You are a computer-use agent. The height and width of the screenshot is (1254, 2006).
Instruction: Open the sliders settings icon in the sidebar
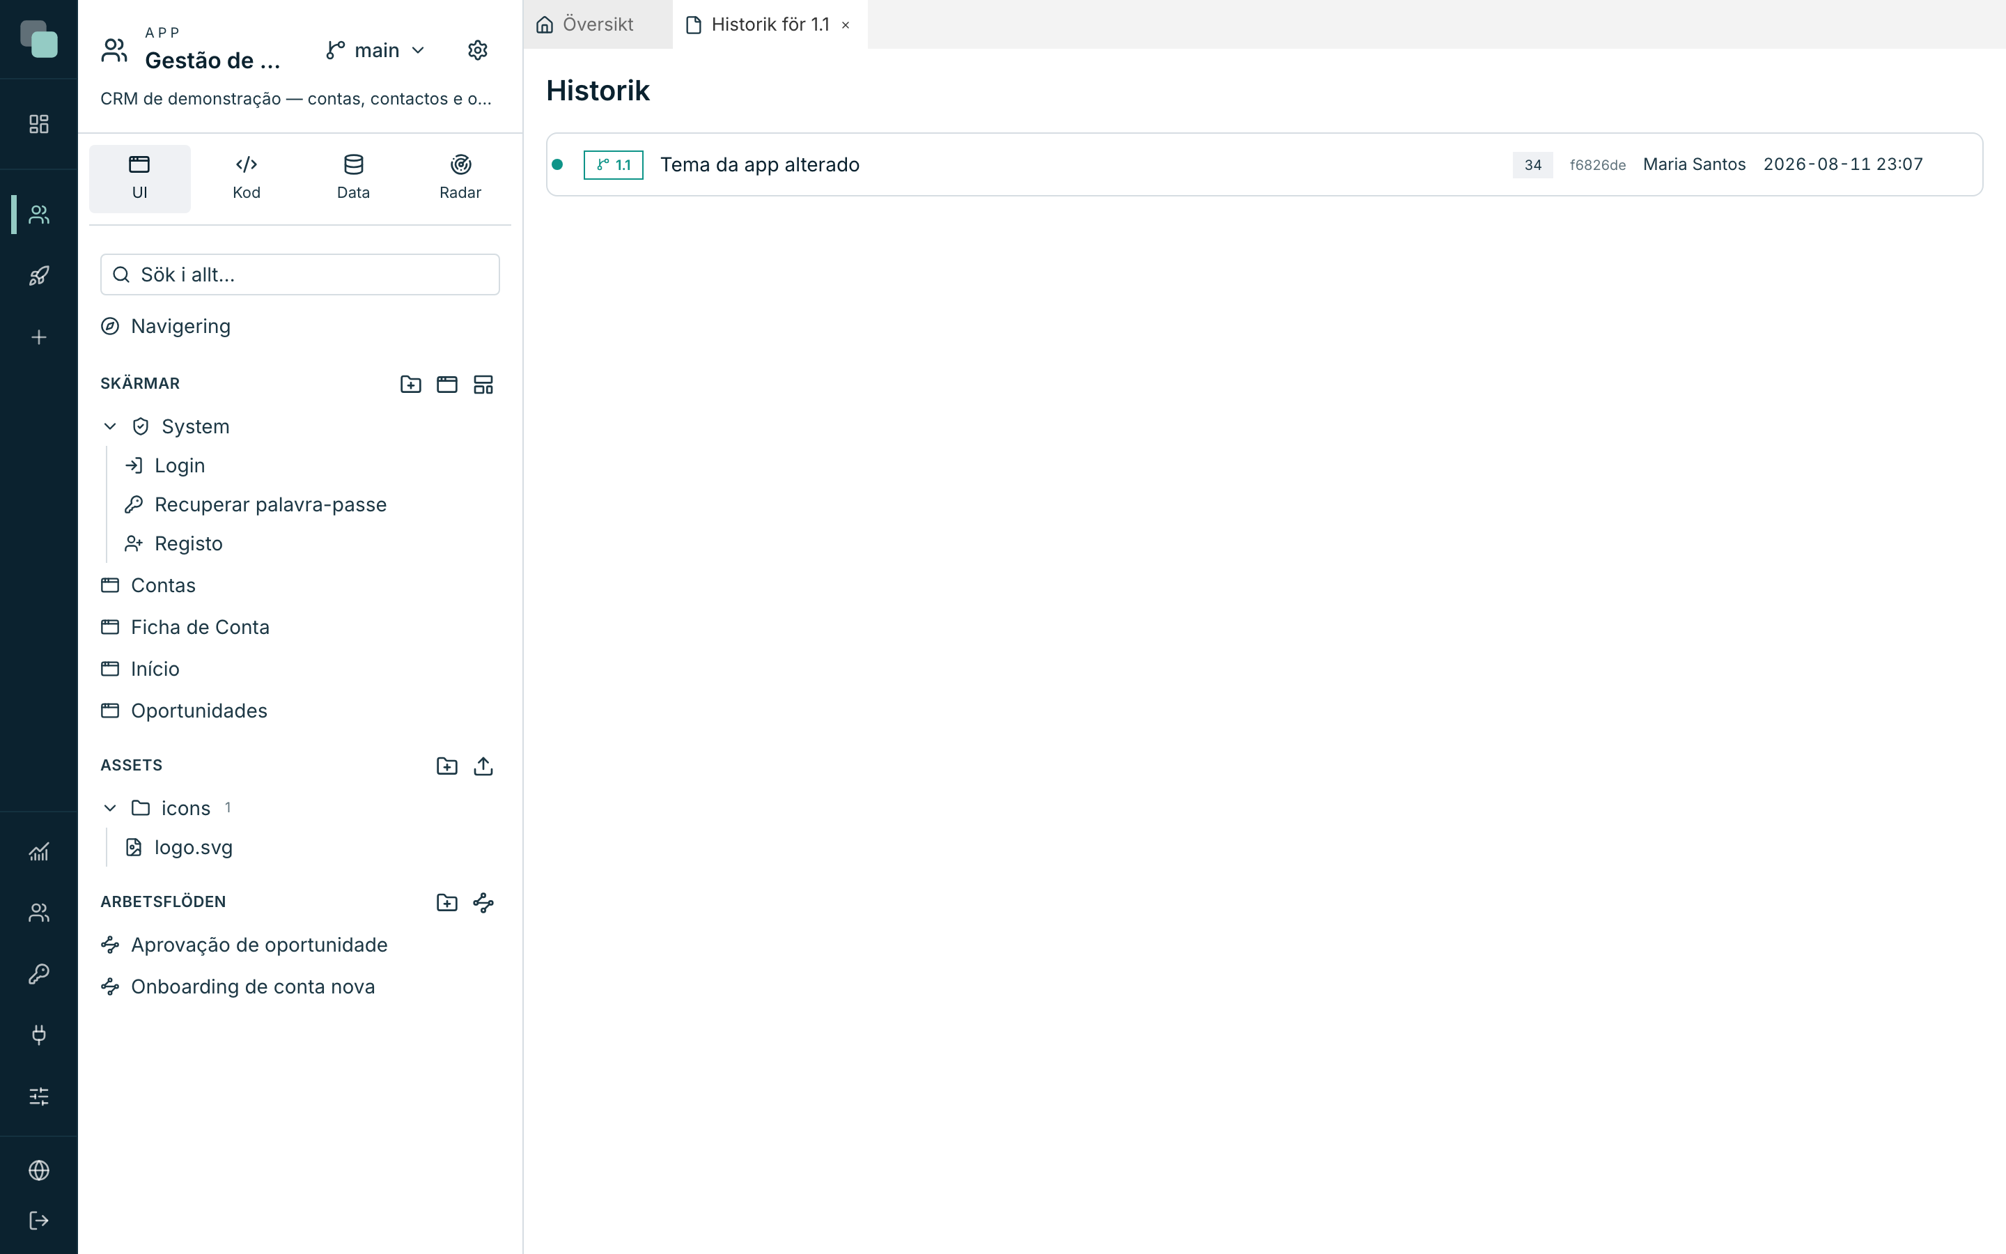pyautogui.click(x=39, y=1097)
